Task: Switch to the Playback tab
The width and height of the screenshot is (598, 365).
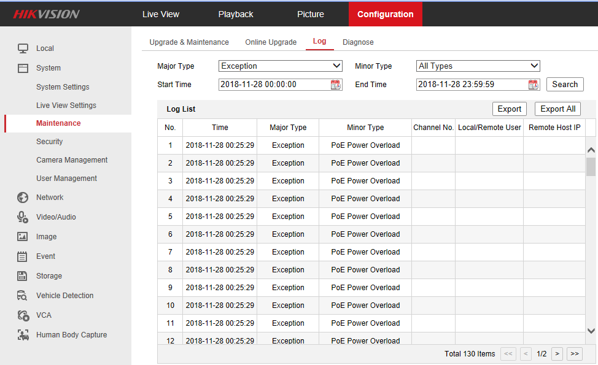Action: tap(236, 14)
